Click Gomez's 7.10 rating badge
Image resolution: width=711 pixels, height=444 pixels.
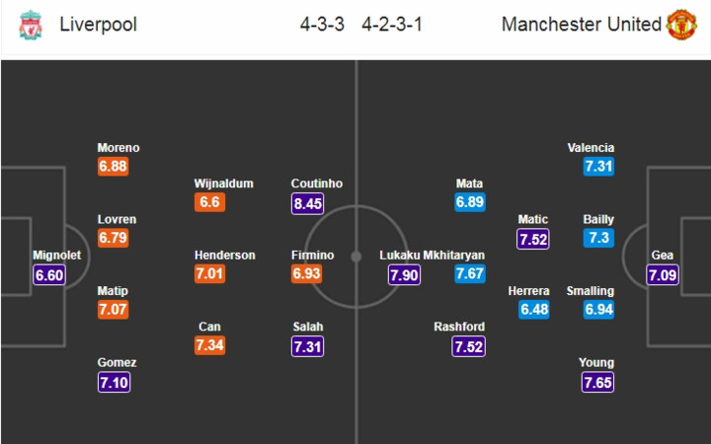114,383
